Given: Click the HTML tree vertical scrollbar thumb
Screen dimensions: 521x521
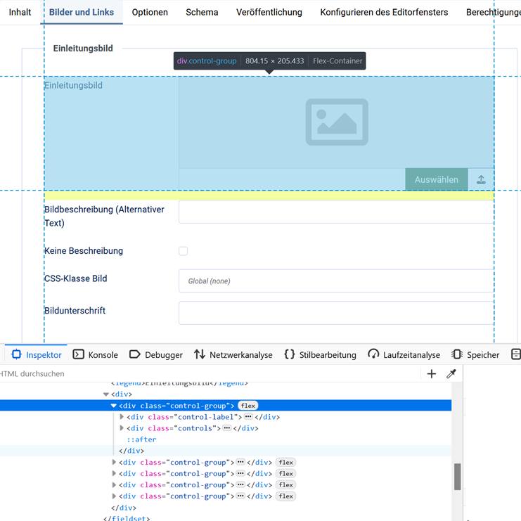Looking at the screenshot, I should [457, 477].
